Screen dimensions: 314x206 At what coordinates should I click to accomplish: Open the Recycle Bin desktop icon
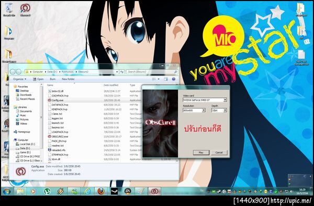click(9, 9)
